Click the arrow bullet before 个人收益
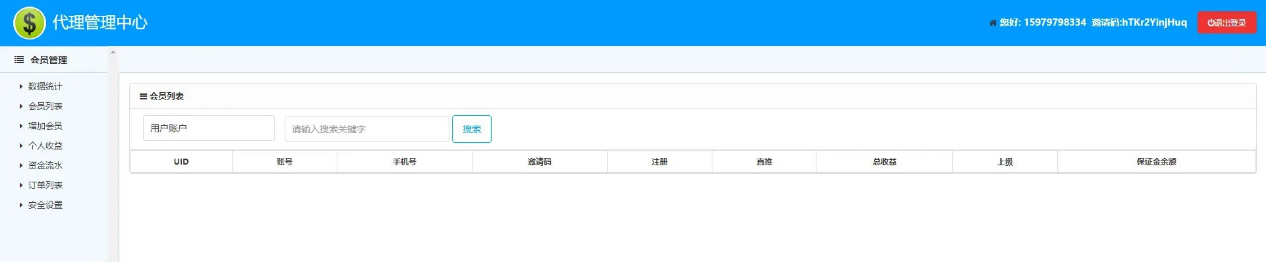The image size is (1266, 262). 21,145
